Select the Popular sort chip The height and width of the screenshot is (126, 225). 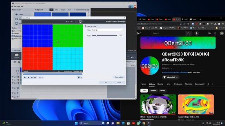pos(153,91)
